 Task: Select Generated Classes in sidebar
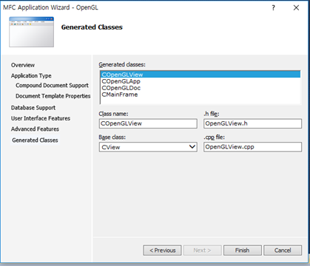click(35, 140)
